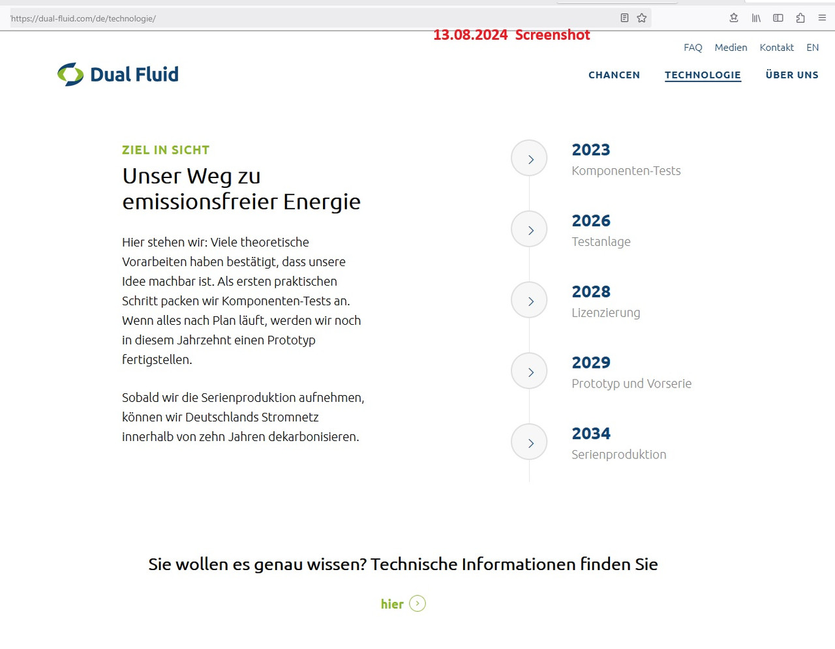Screen dimensions: 835x649
Task: Click the Komponenten-Tests label
Action: (626, 171)
